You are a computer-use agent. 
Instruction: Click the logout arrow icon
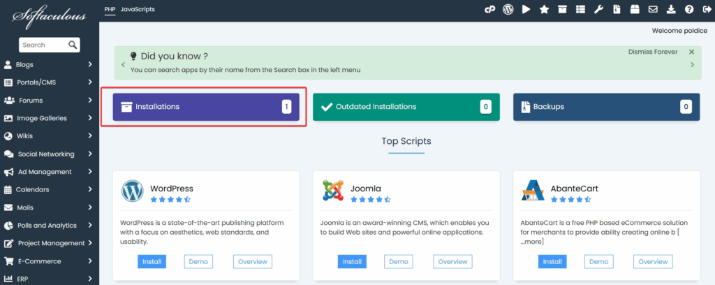pos(706,10)
